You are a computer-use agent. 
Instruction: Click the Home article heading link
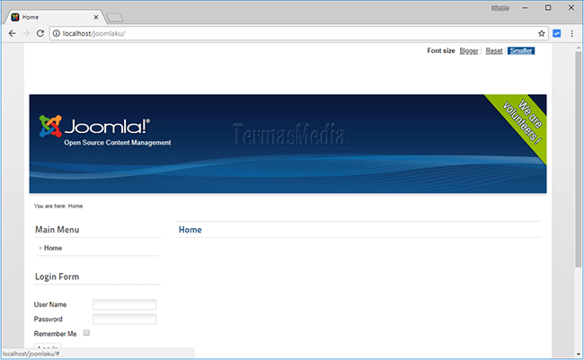coord(190,230)
